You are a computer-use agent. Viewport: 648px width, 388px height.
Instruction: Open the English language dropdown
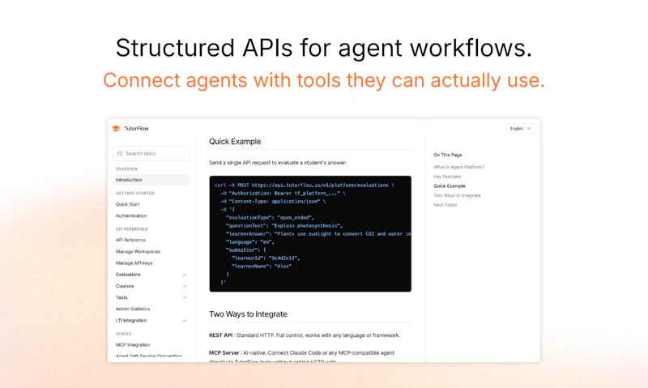(x=520, y=129)
